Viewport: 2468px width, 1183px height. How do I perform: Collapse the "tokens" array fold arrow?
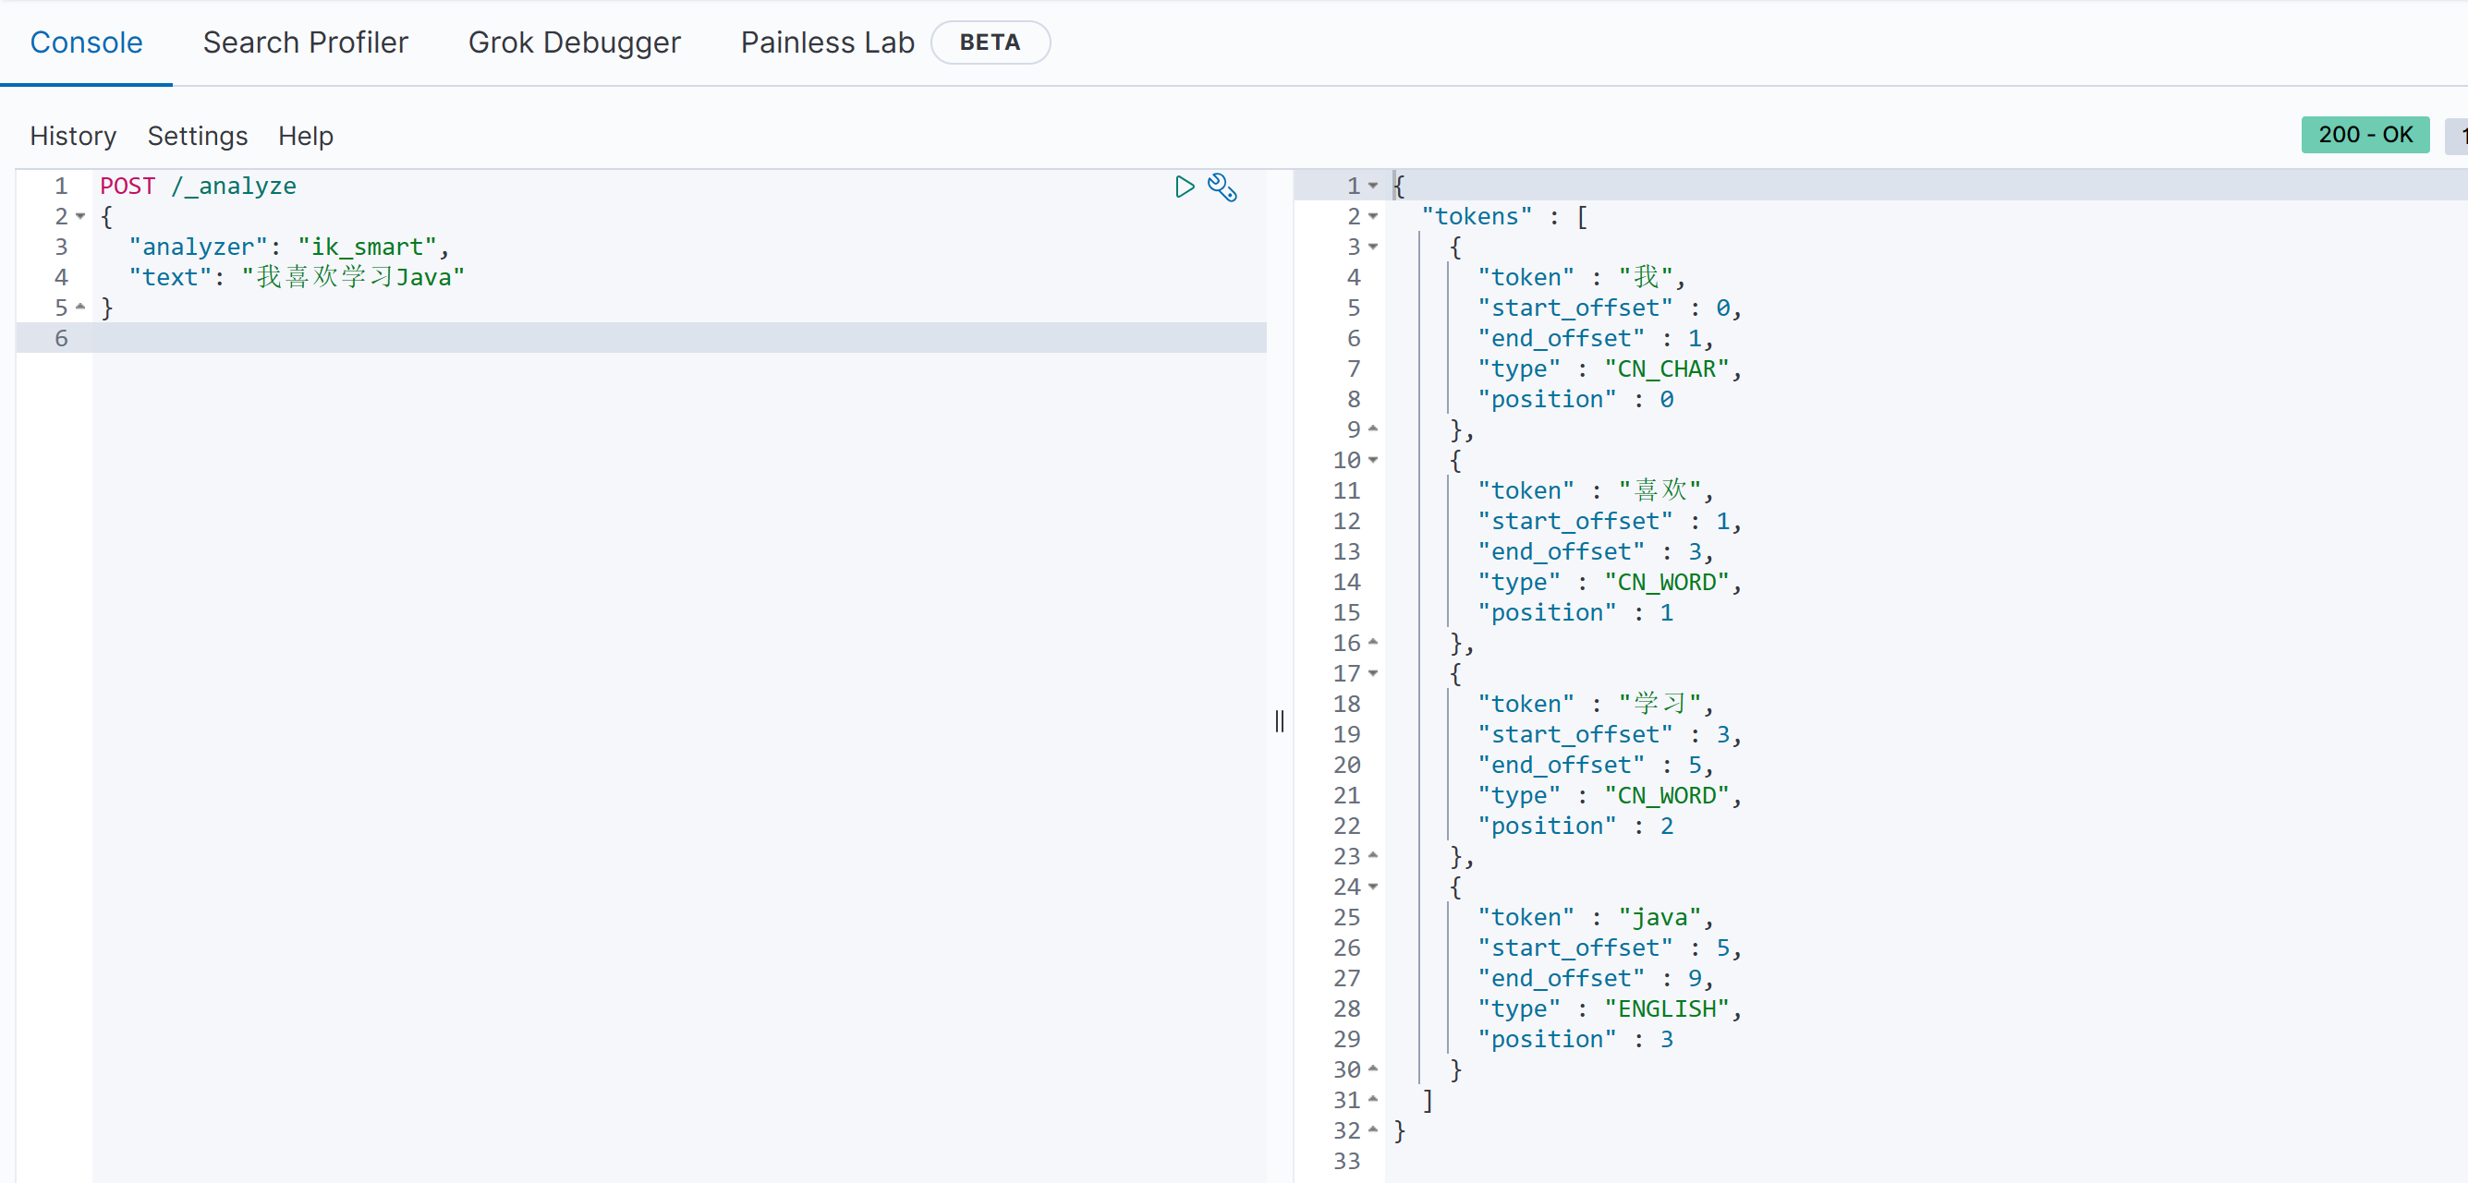[1373, 216]
